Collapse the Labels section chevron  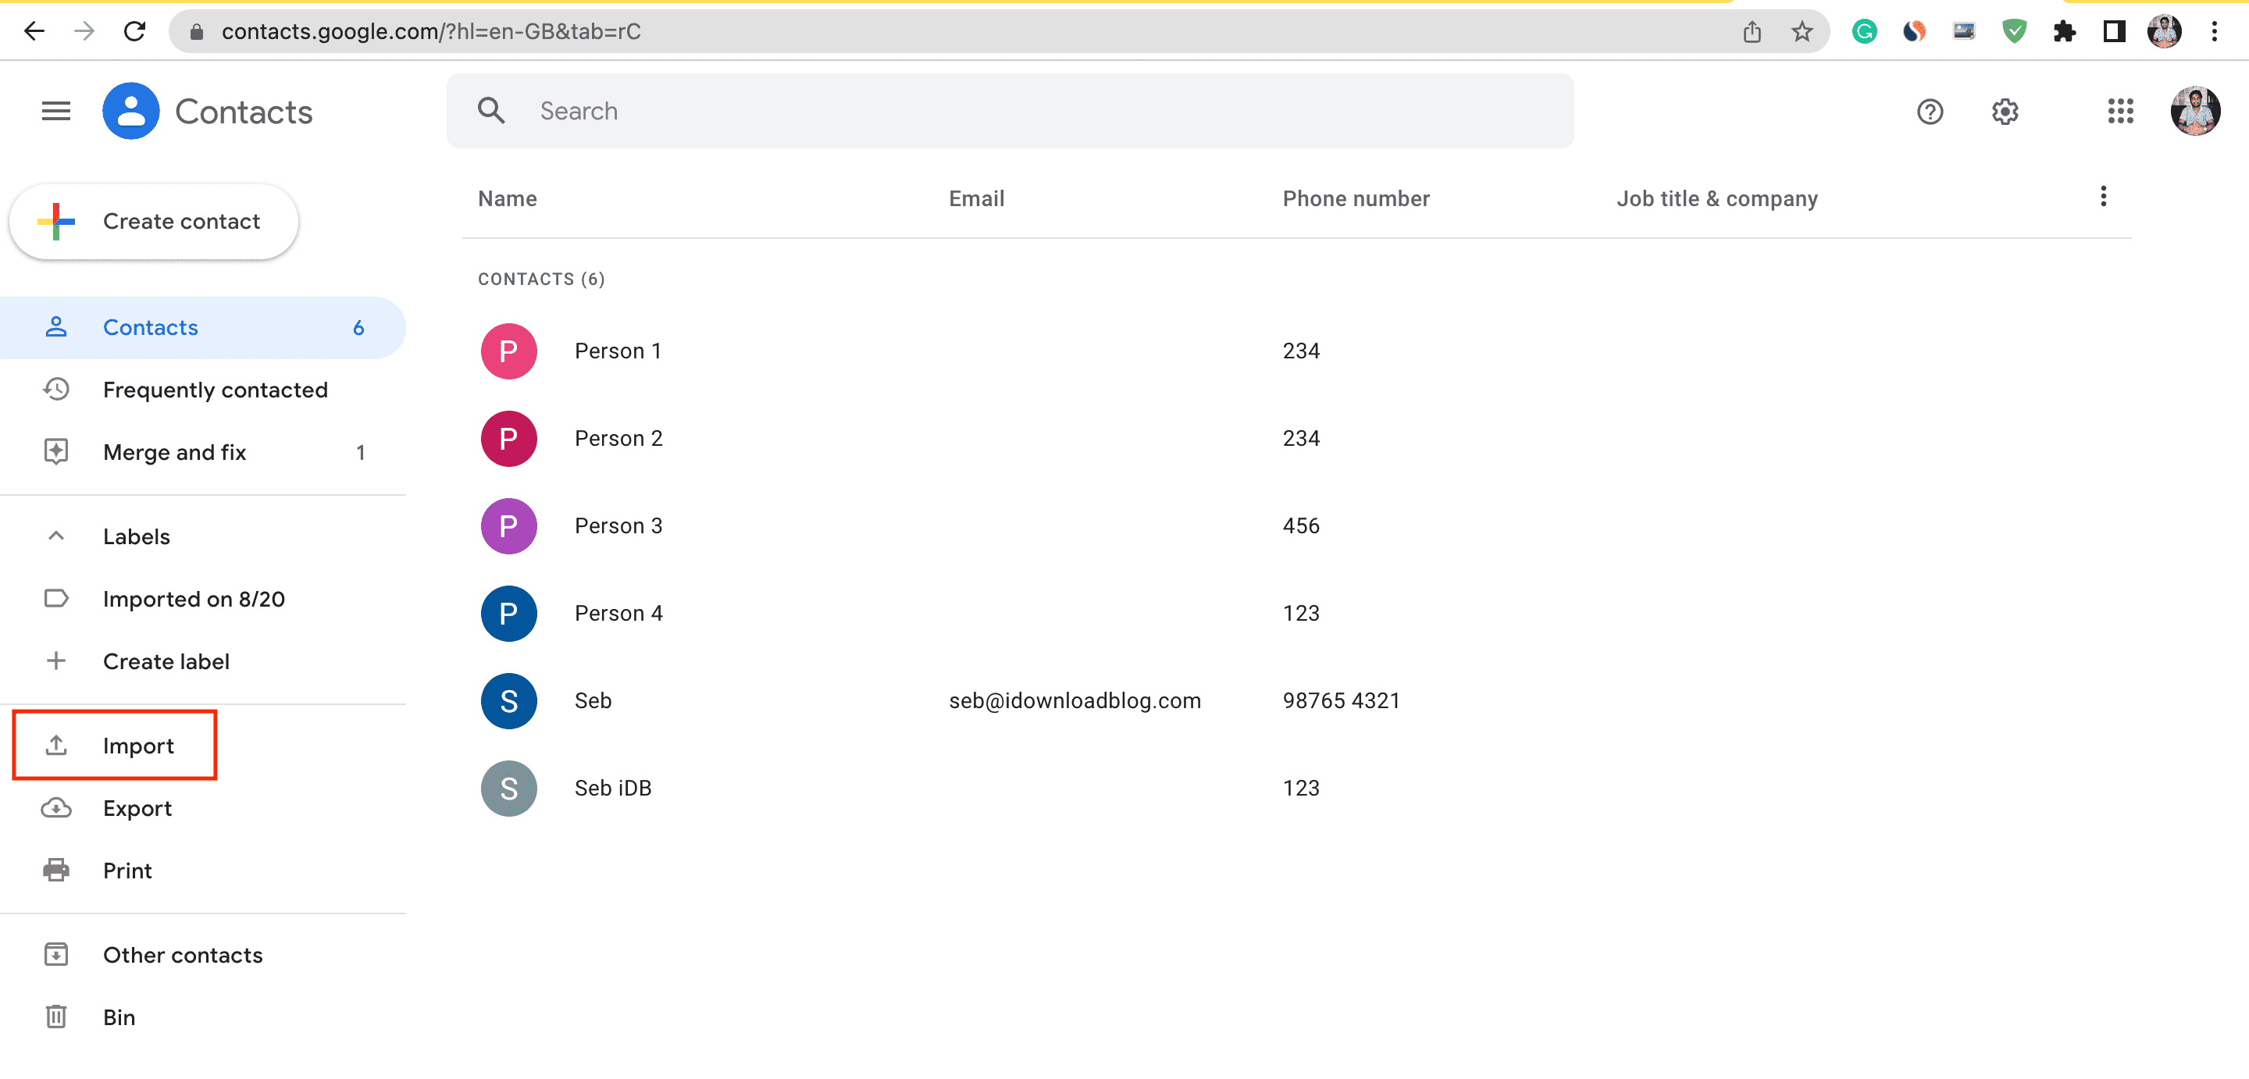click(x=56, y=535)
